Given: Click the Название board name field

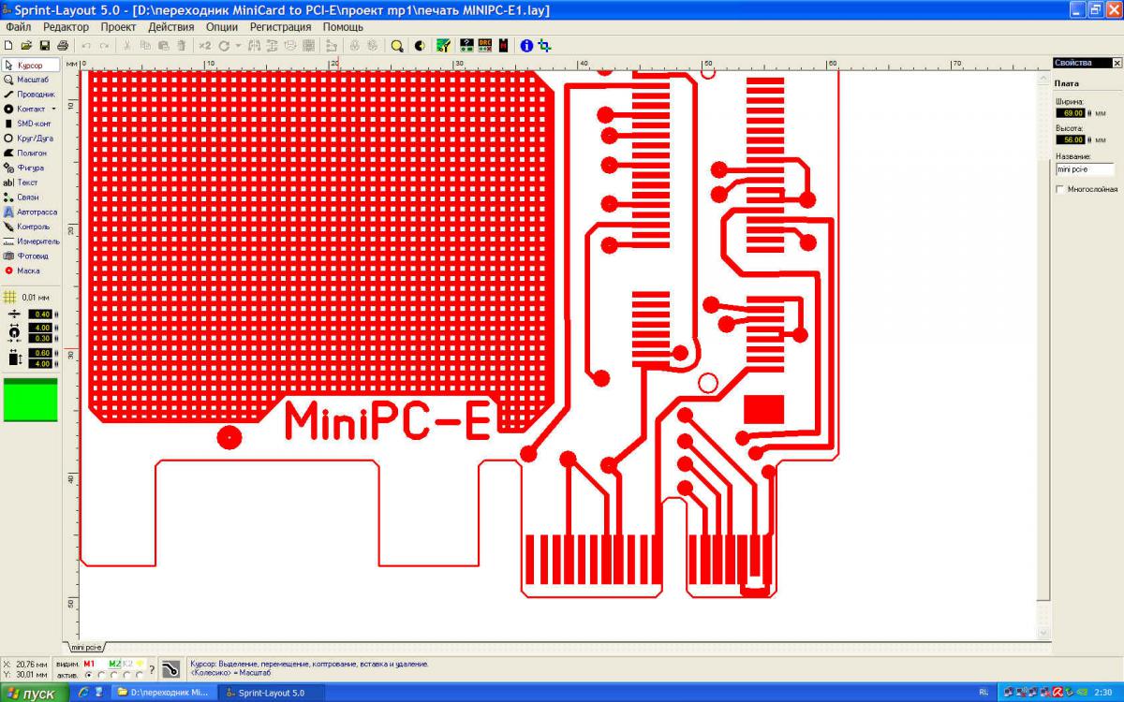Looking at the screenshot, I should point(1085,170).
